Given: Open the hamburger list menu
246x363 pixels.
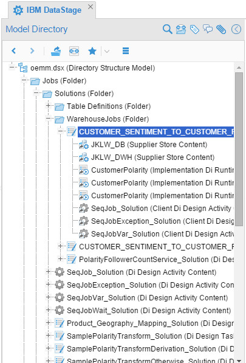Looking at the screenshot, I should (x=126, y=50).
